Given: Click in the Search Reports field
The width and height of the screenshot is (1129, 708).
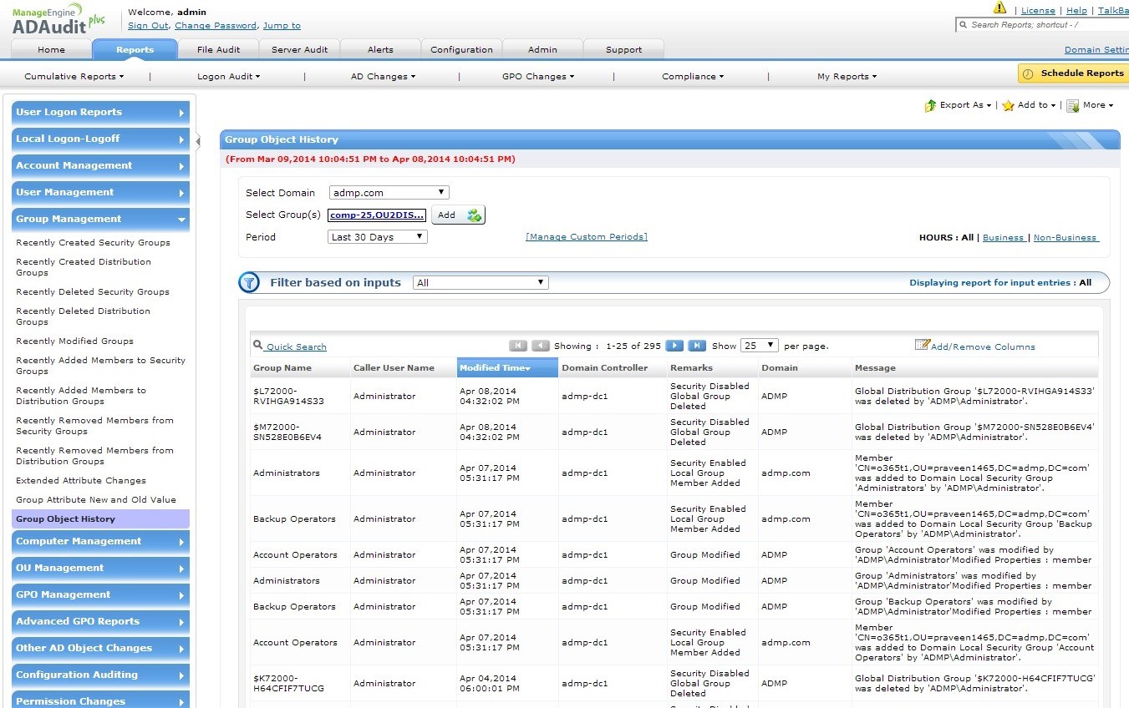Looking at the screenshot, I should [1045, 25].
